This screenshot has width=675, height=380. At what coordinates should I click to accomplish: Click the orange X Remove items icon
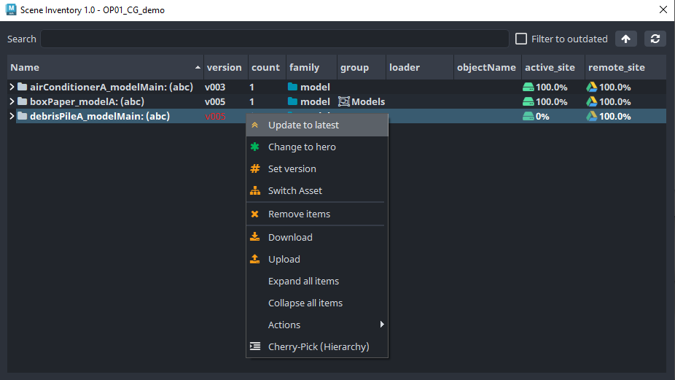(x=255, y=214)
